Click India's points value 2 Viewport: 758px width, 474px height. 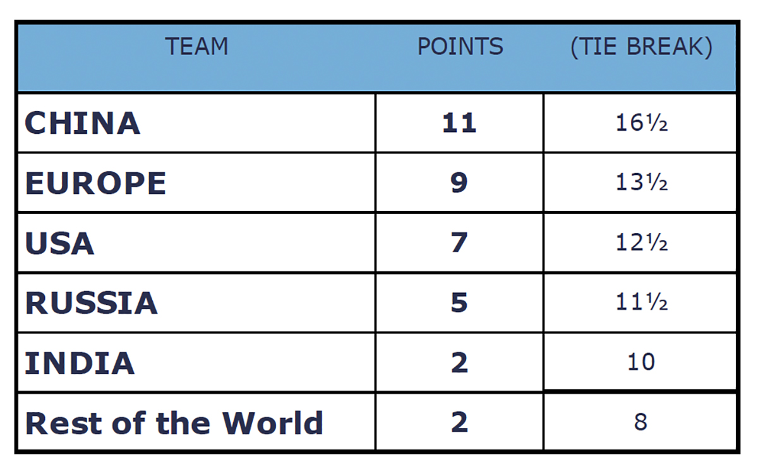[x=459, y=363]
